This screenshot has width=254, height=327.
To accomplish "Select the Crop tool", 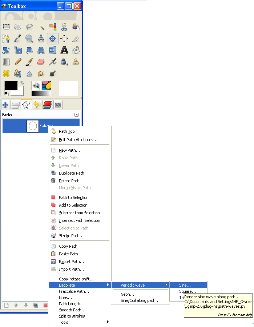I will point(76,38).
